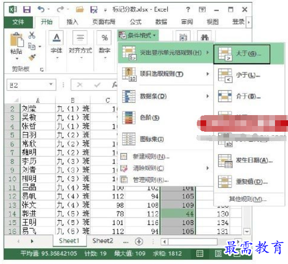Click the Excel application logo icon
The image size is (288, 264).
[13, 9]
